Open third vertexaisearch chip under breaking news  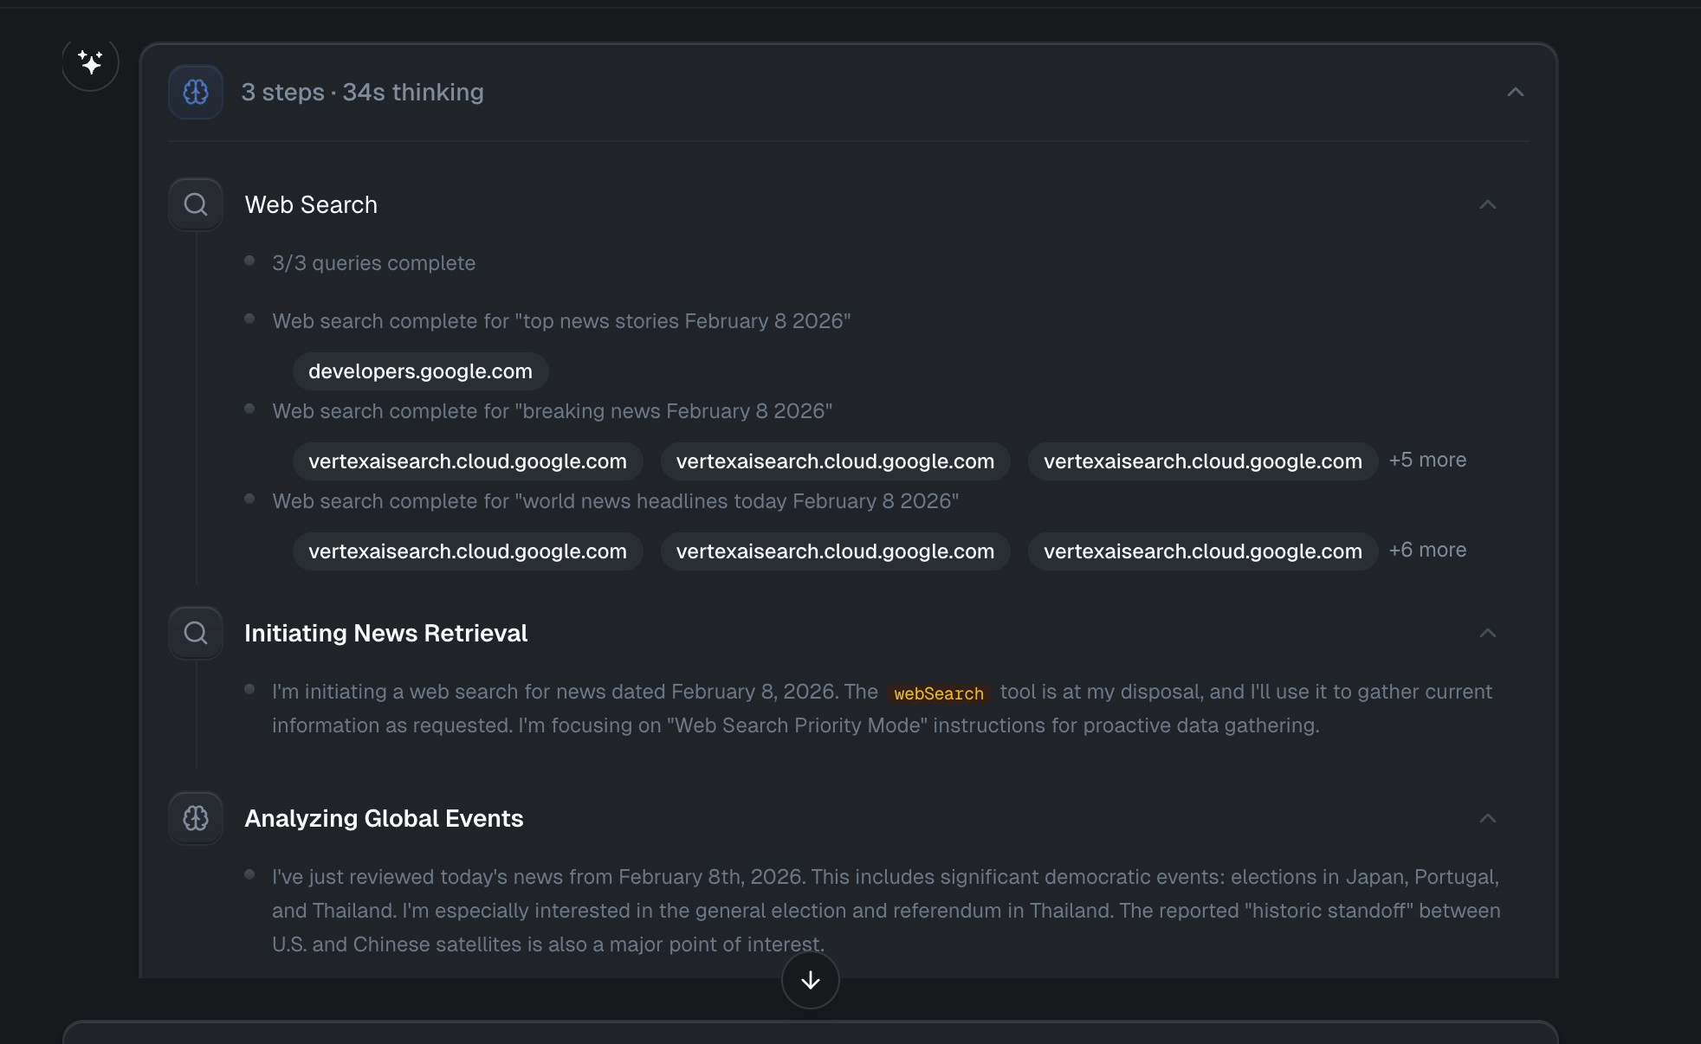pos(1202,461)
